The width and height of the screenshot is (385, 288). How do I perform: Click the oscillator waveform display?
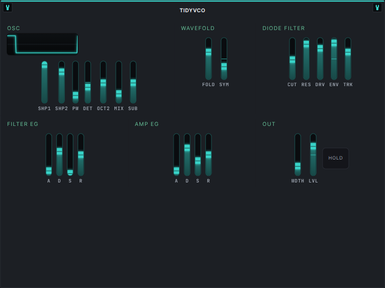tap(42, 44)
